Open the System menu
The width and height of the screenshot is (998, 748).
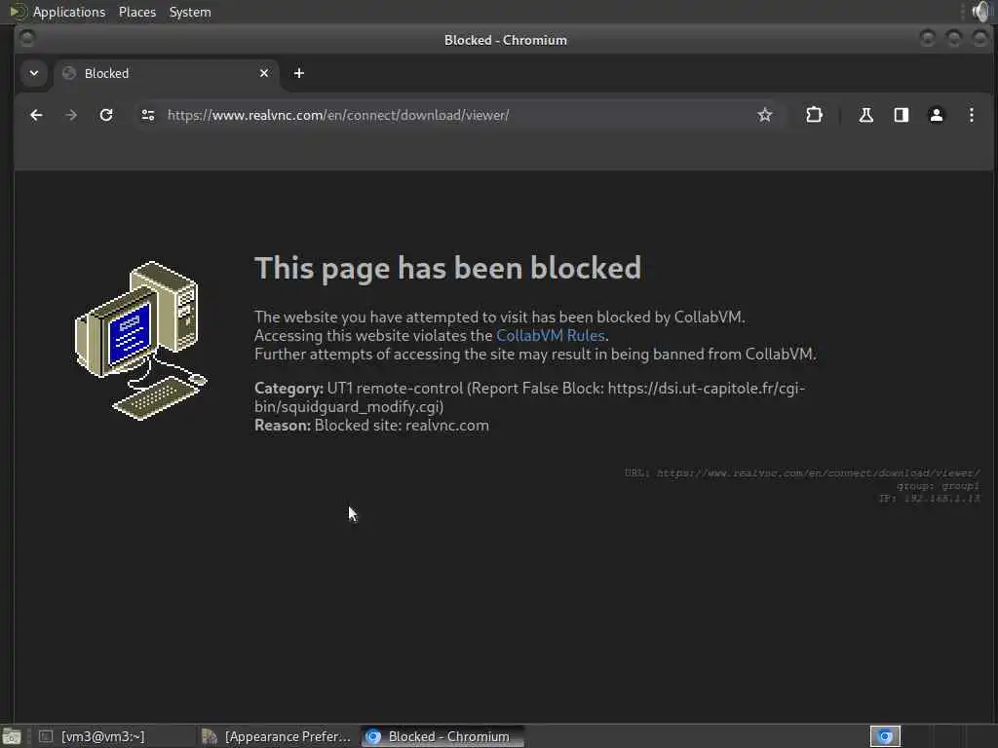point(190,12)
